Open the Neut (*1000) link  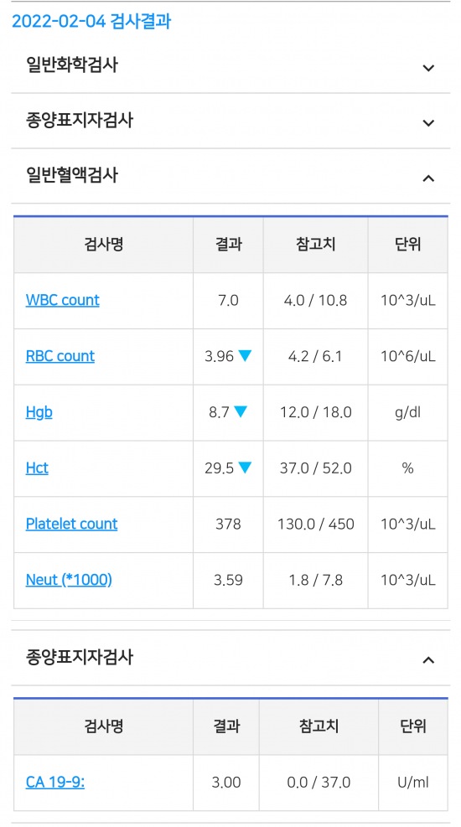click(69, 580)
